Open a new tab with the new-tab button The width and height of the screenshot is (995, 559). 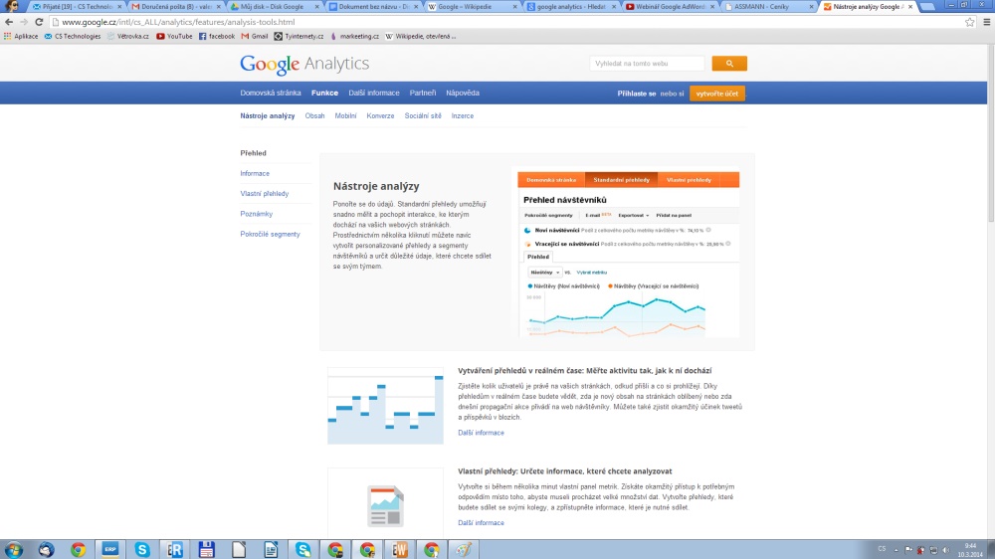927,6
